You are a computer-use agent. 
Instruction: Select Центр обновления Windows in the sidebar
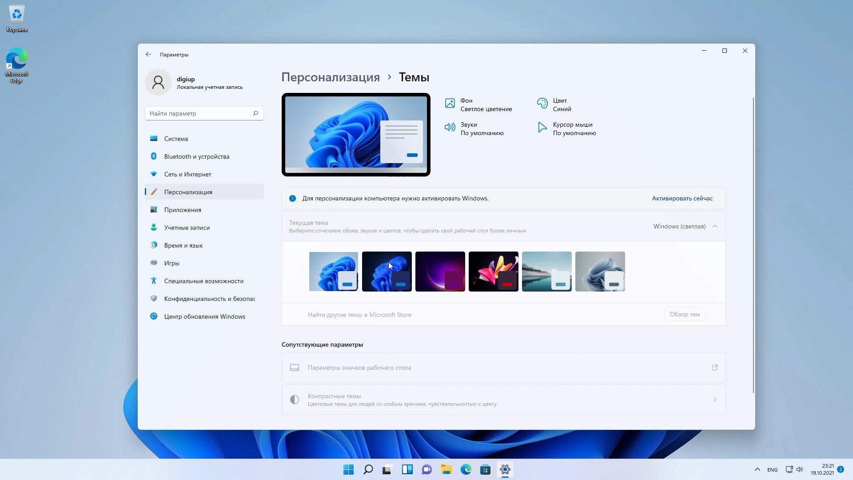[204, 316]
